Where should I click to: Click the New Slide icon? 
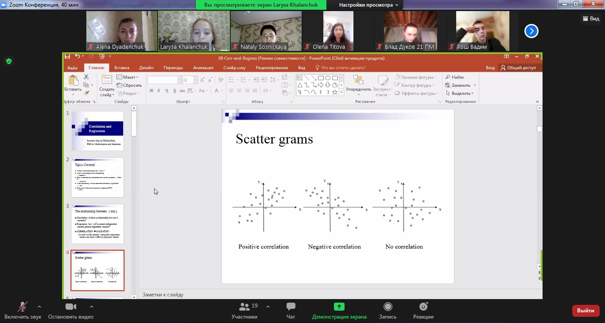[107, 79]
